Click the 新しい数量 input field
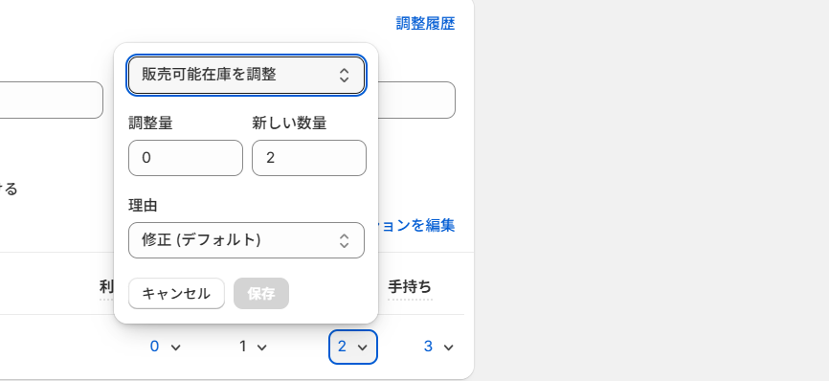The width and height of the screenshot is (829, 381). (309, 158)
